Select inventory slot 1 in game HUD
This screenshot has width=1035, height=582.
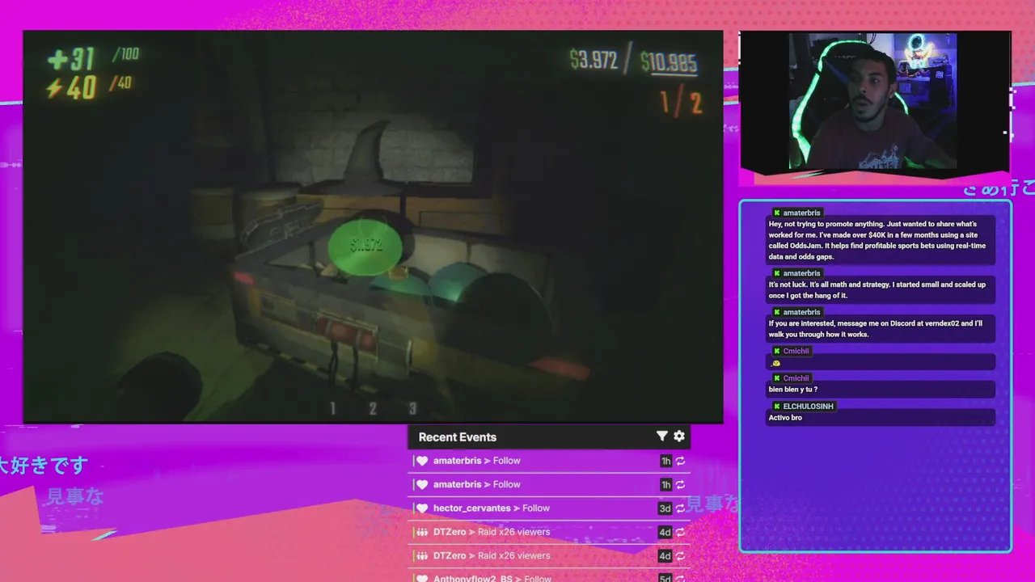332,409
